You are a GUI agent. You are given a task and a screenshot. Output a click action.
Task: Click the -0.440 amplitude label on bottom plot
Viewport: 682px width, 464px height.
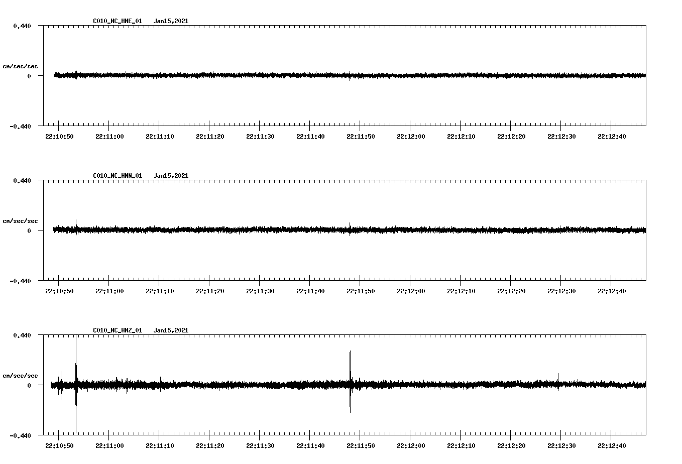(x=20, y=435)
